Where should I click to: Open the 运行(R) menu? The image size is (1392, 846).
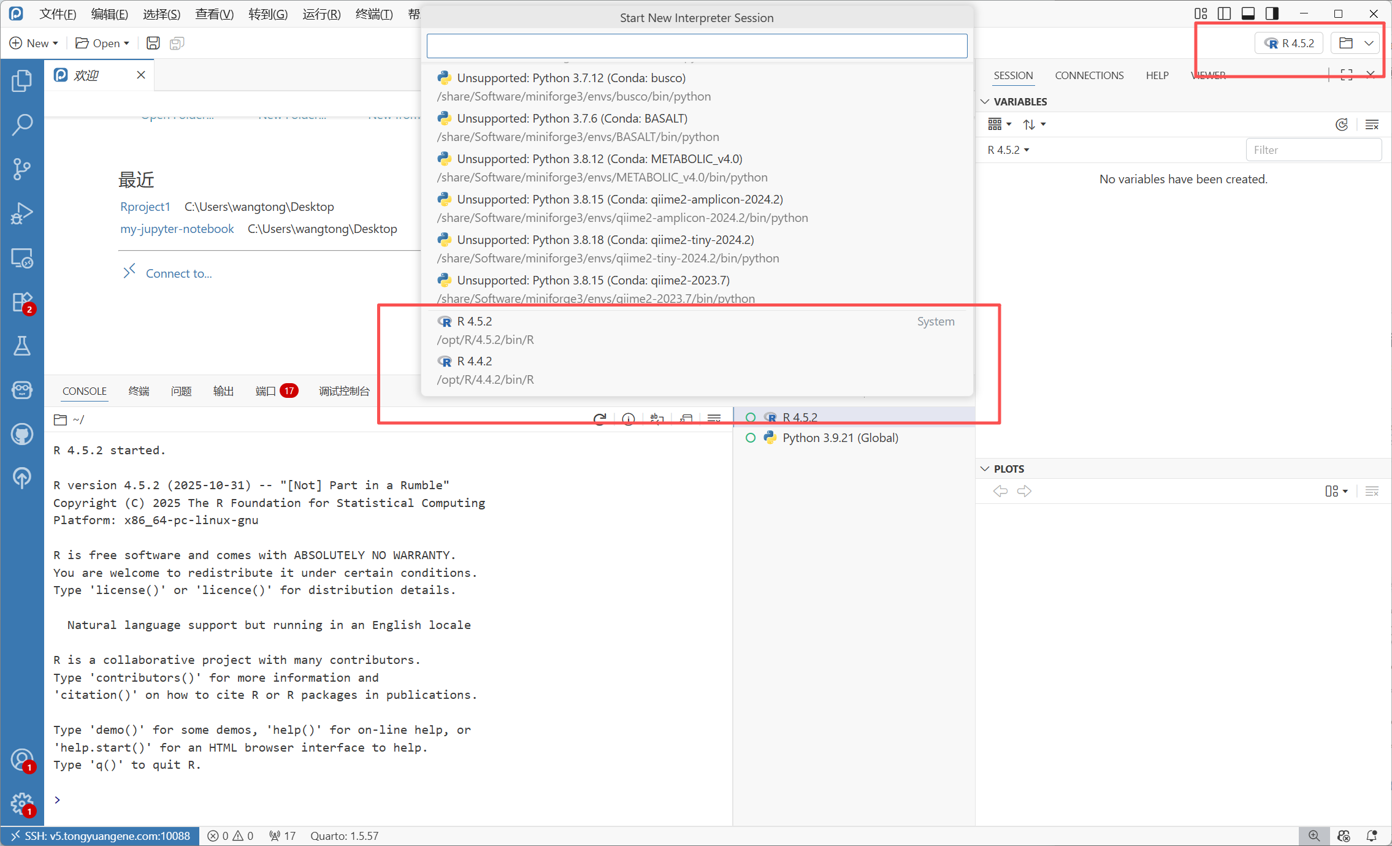coord(321,13)
